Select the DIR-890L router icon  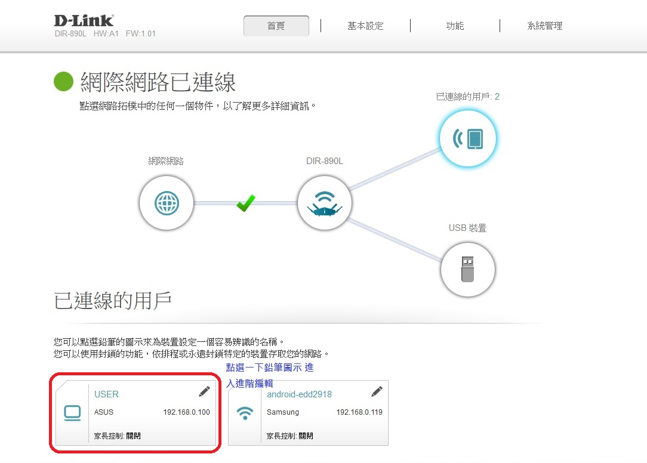pyautogui.click(x=325, y=204)
